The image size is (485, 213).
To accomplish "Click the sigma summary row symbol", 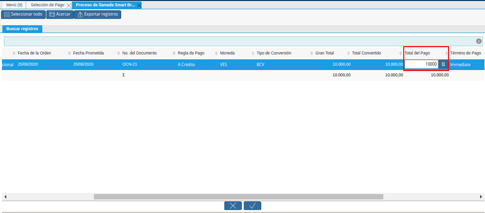I will pyautogui.click(x=124, y=75).
